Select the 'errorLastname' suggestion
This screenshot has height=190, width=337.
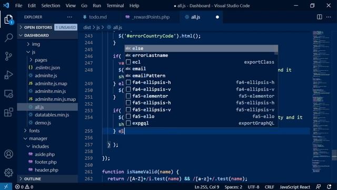point(201,55)
